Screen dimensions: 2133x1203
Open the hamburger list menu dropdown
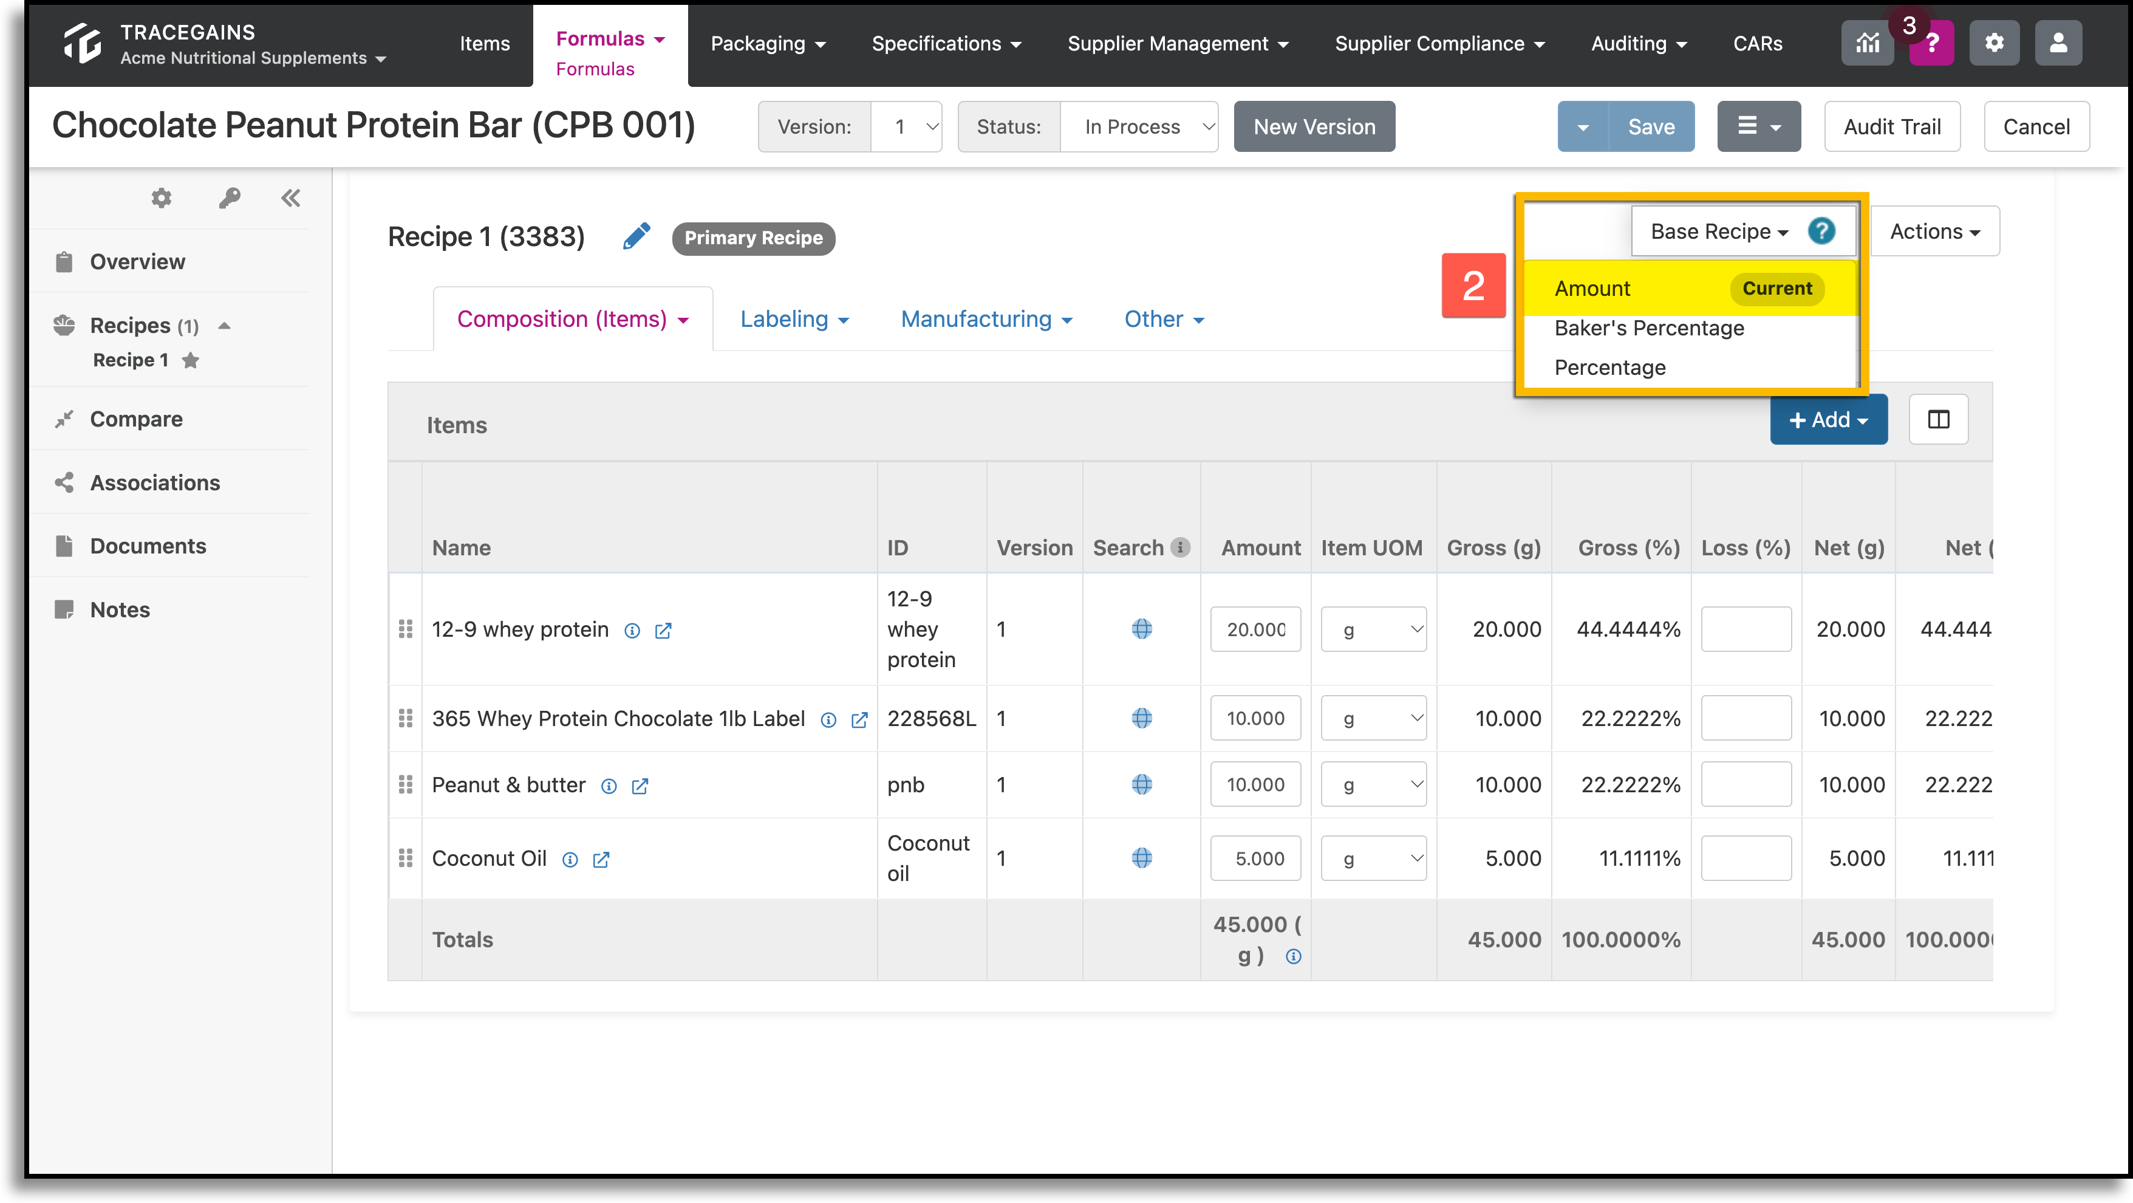click(1759, 127)
